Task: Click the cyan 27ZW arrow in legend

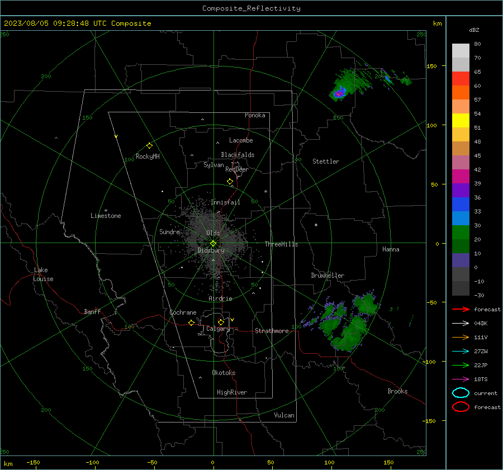Action: 461,352
